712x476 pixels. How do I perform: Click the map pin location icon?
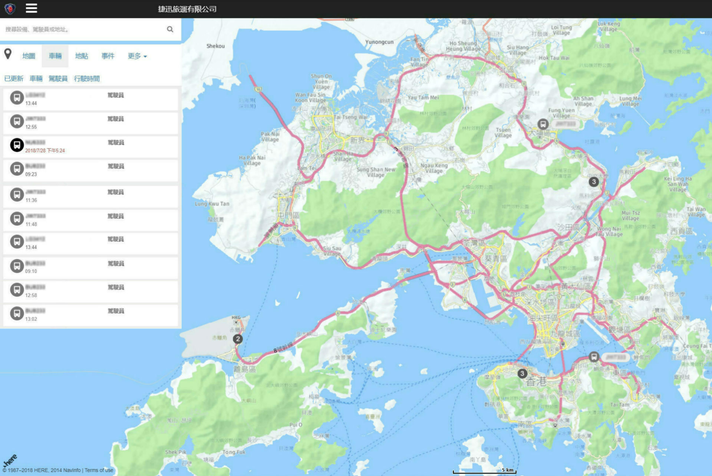(x=8, y=54)
